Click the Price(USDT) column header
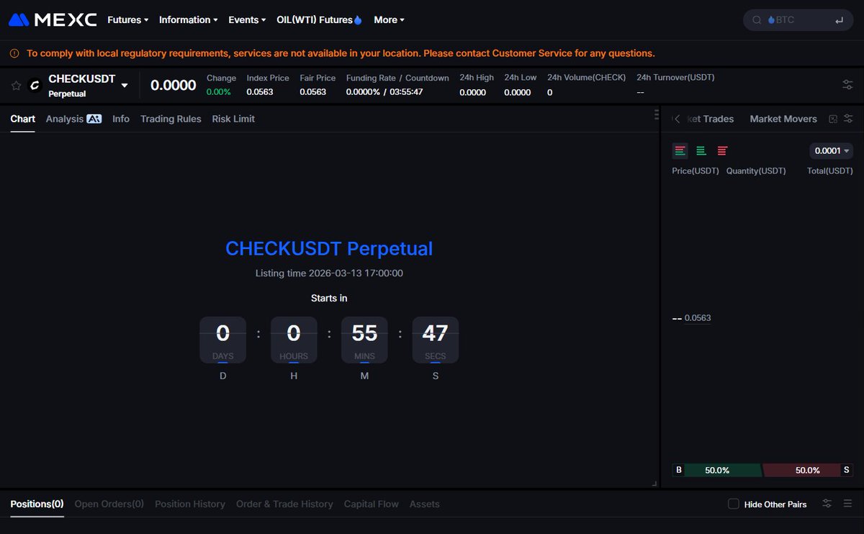 (x=696, y=171)
